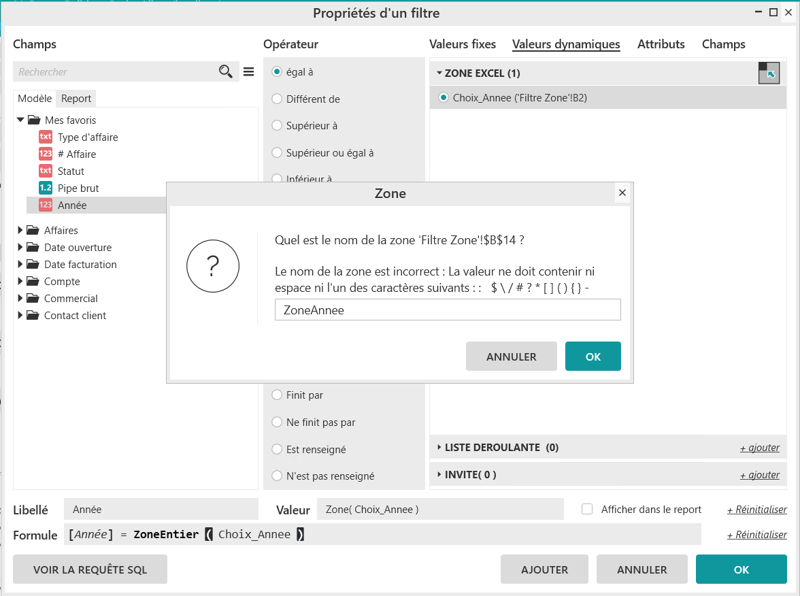Click the ajouter link for INVITE
Screen dimensions: 800x596
[x=759, y=475]
